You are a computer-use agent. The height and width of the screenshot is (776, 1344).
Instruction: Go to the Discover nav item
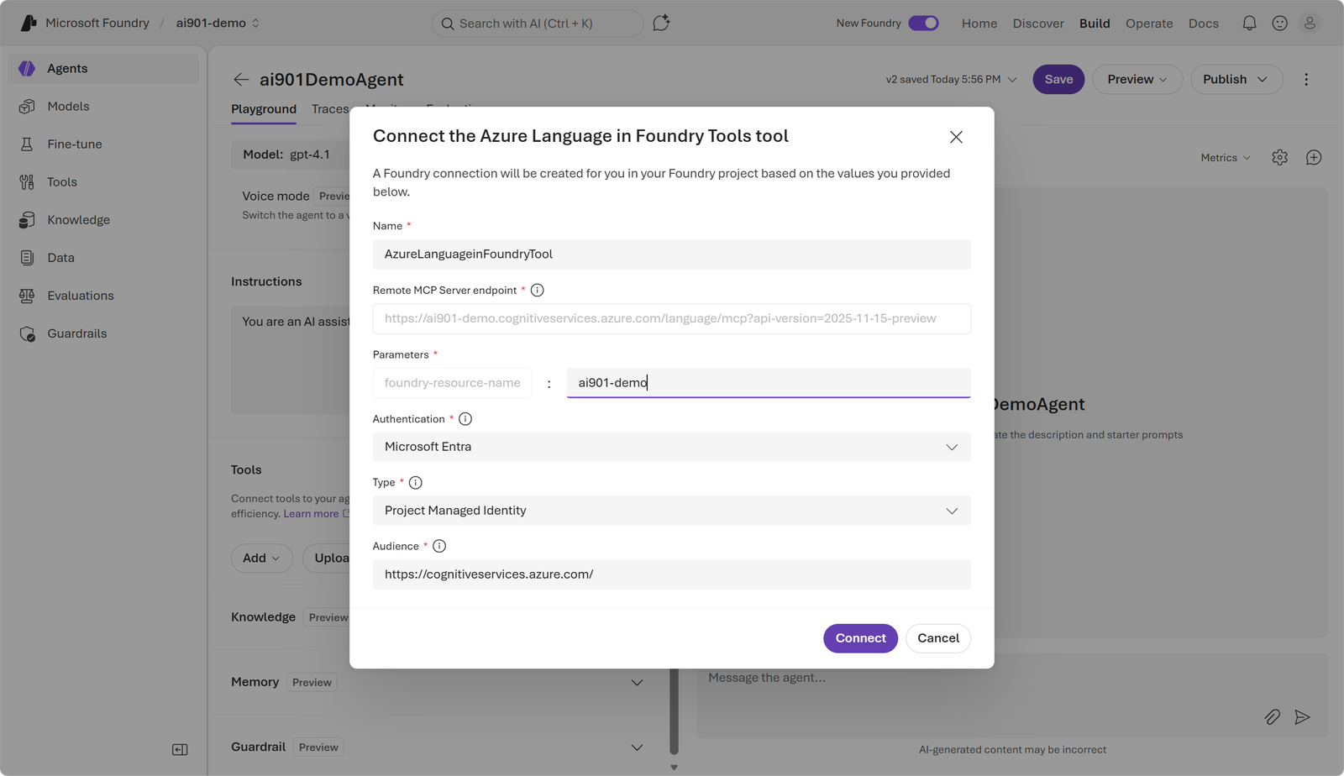coord(1038,24)
